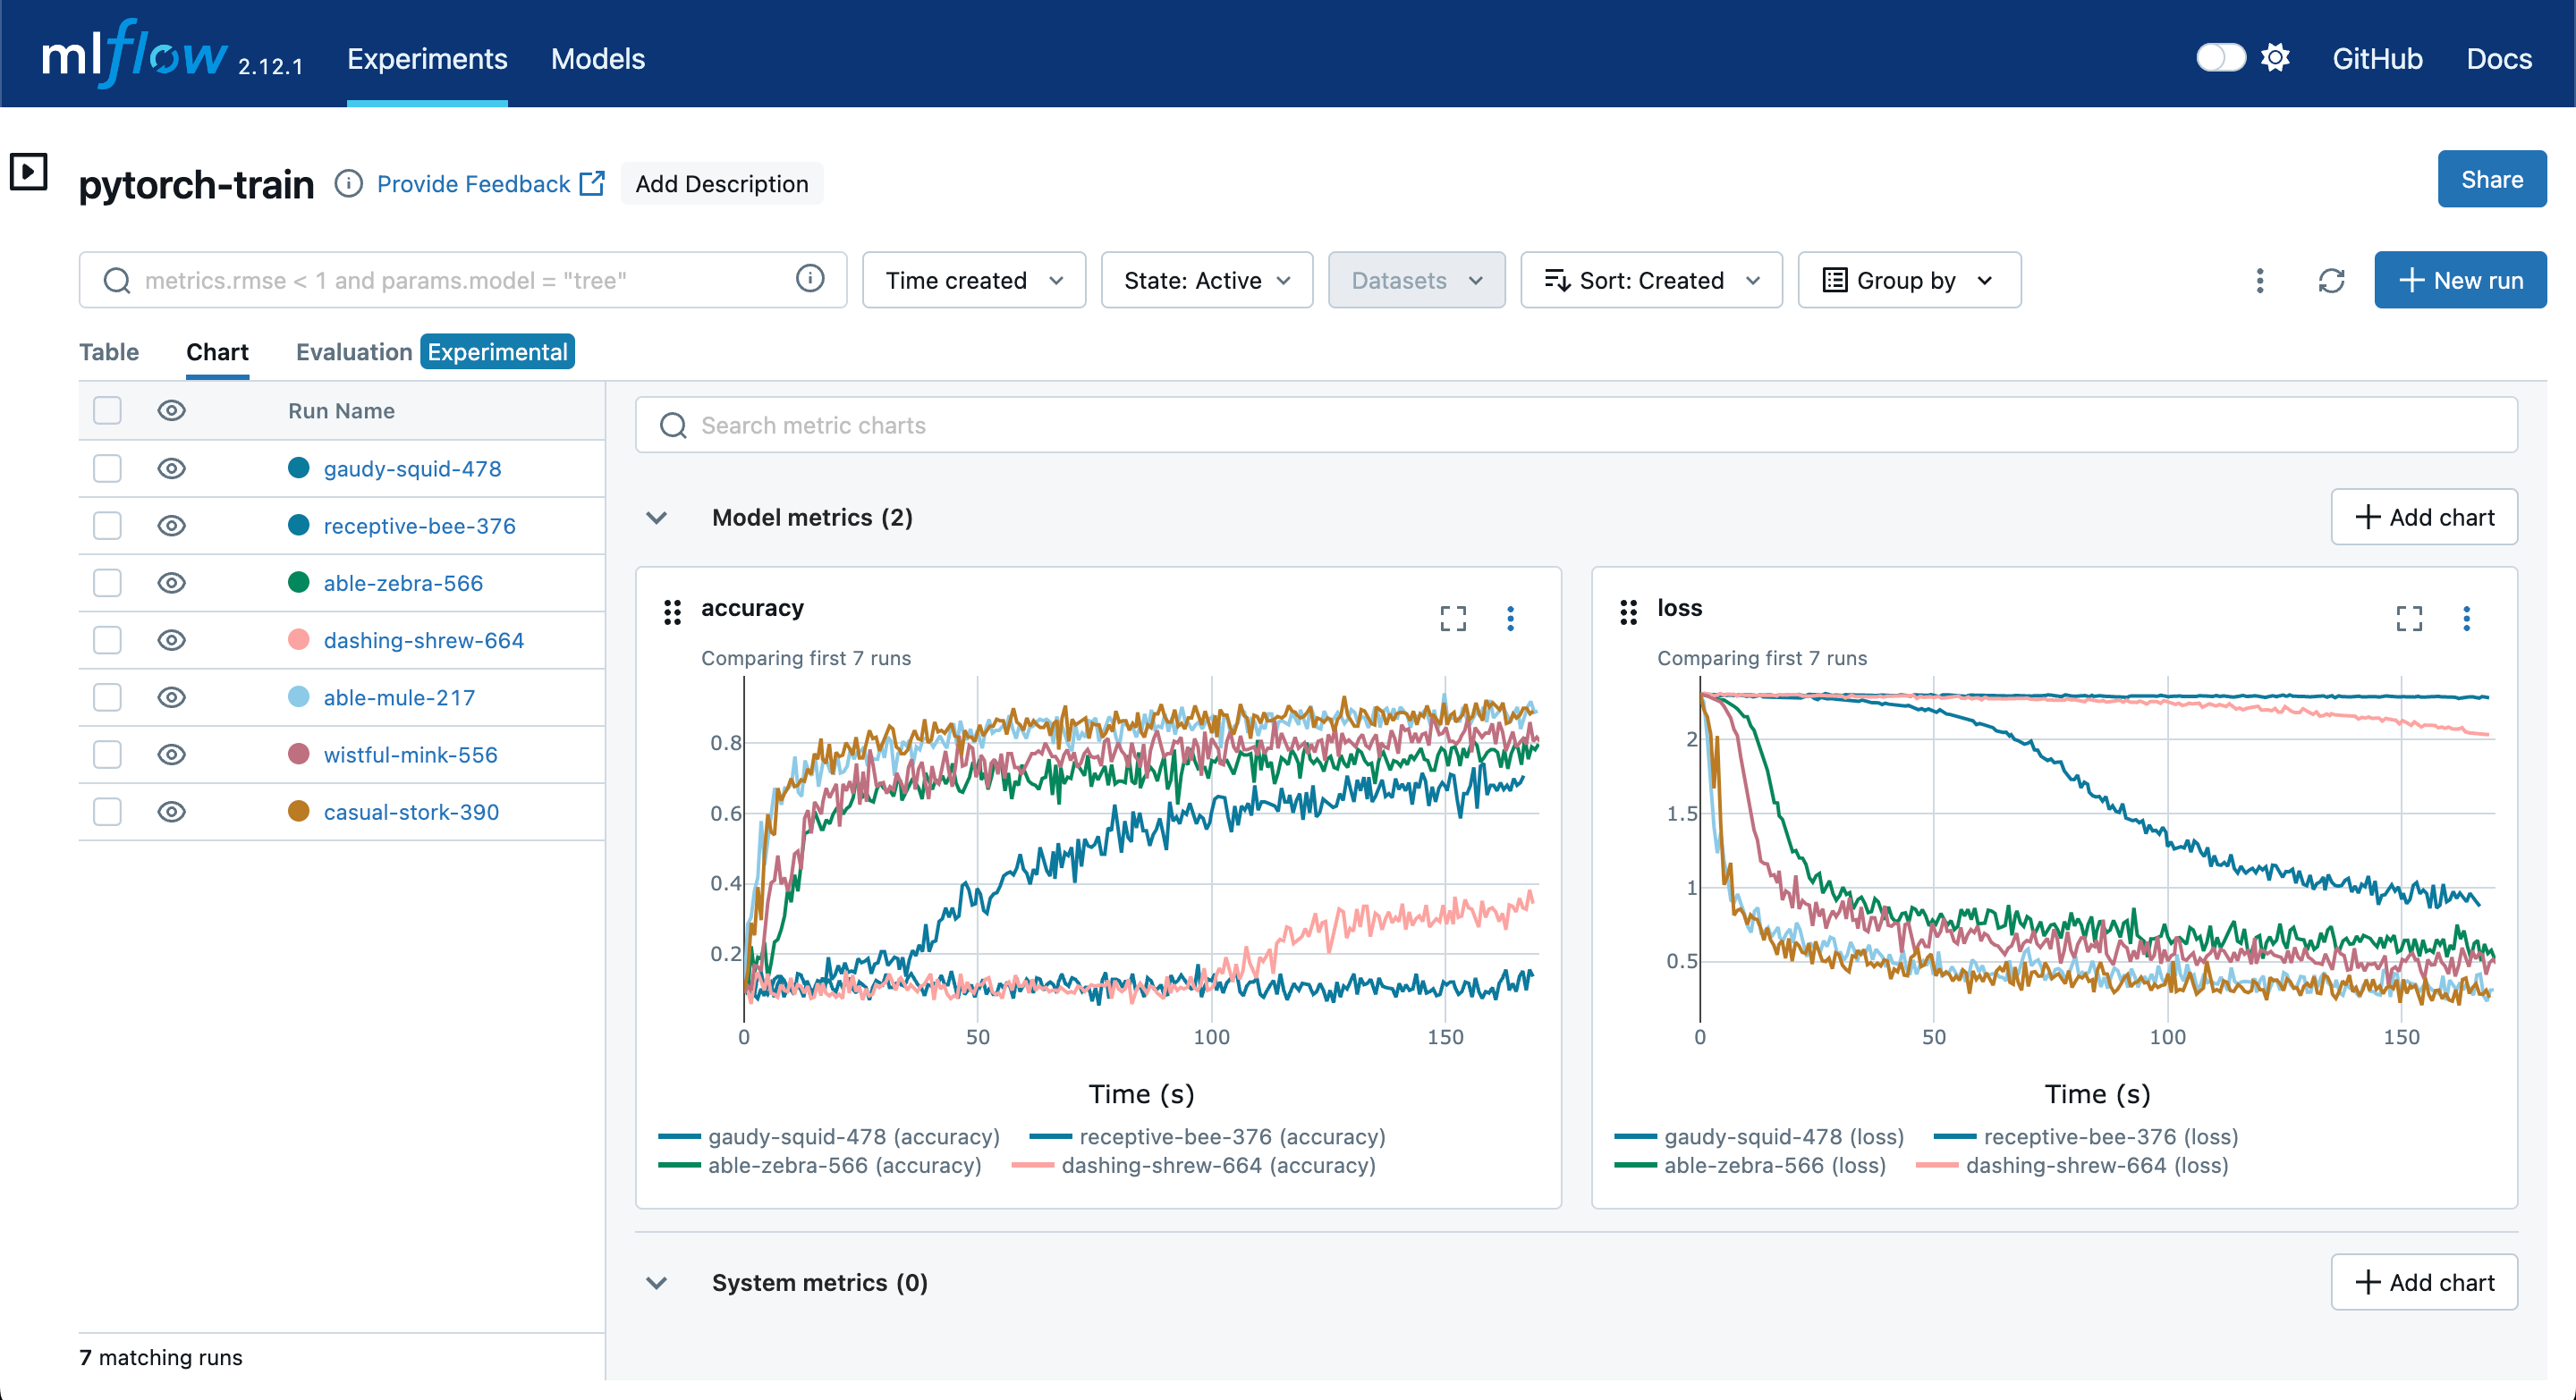The height and width of the screenshot is (1400, 2576).
Task: Grab the accuracy chart drag handle
Action: [672, 611]
